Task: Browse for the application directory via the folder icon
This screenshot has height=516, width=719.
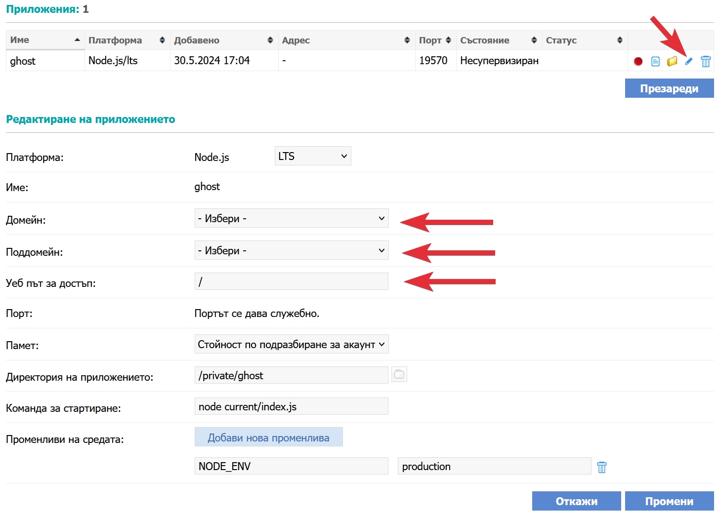Action: point(399,375)
